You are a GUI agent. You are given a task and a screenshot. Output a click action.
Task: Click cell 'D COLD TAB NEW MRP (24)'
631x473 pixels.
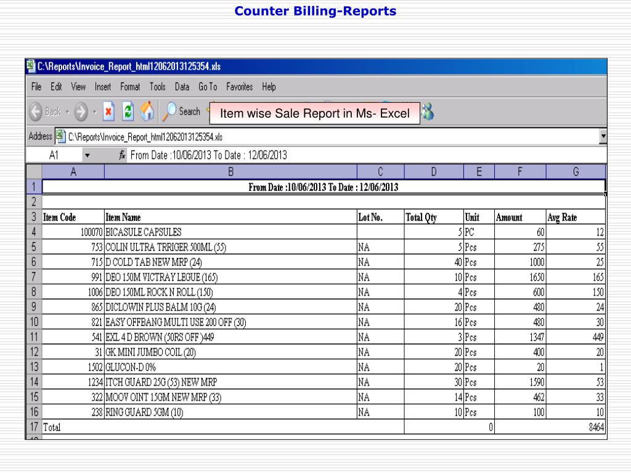[x=230, y=262]
